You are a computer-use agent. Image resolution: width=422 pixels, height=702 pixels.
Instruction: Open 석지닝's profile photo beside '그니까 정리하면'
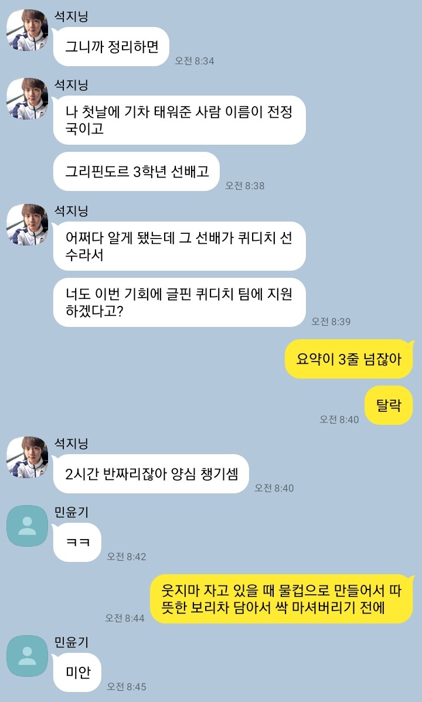tap(28, 30)
